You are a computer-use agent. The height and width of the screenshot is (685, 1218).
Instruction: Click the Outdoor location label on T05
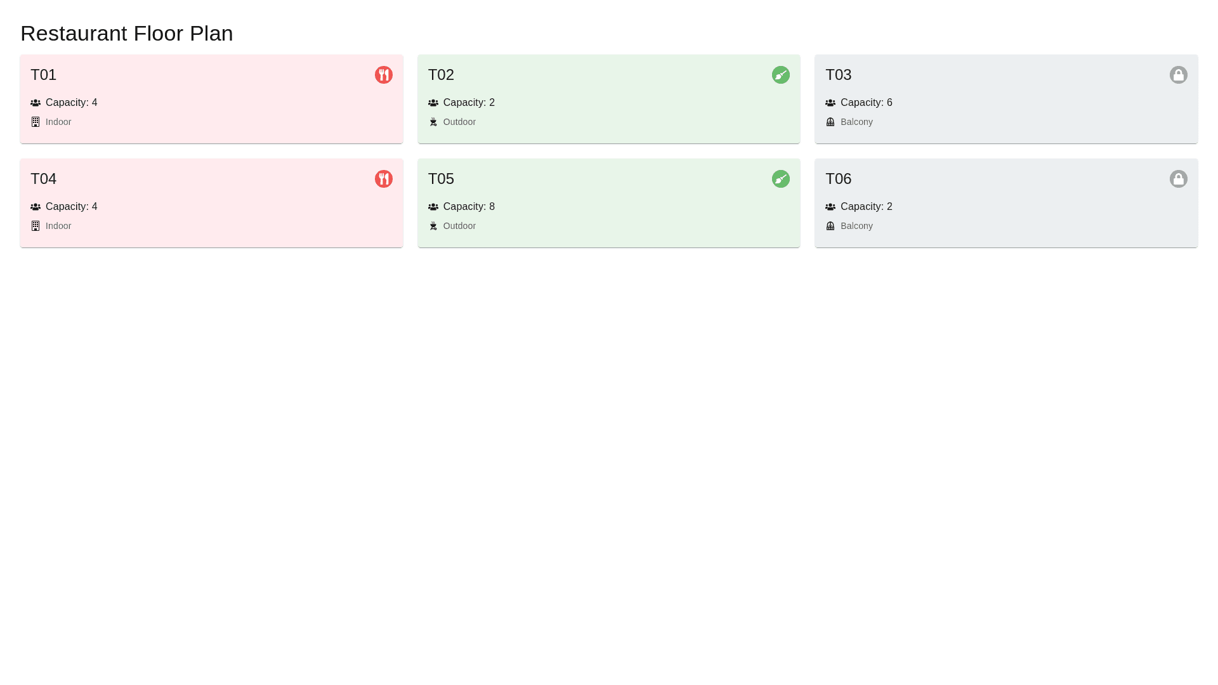pos(459,226)
